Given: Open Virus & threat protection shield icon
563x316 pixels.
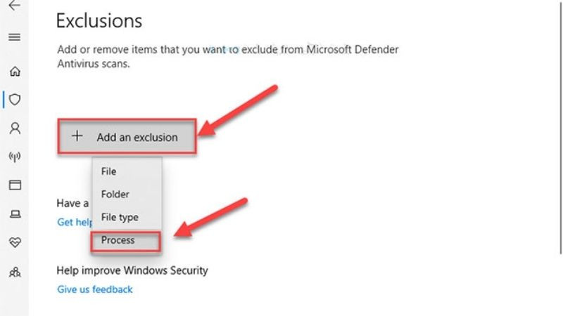Looking at the screenshot, I should point(14,100).
